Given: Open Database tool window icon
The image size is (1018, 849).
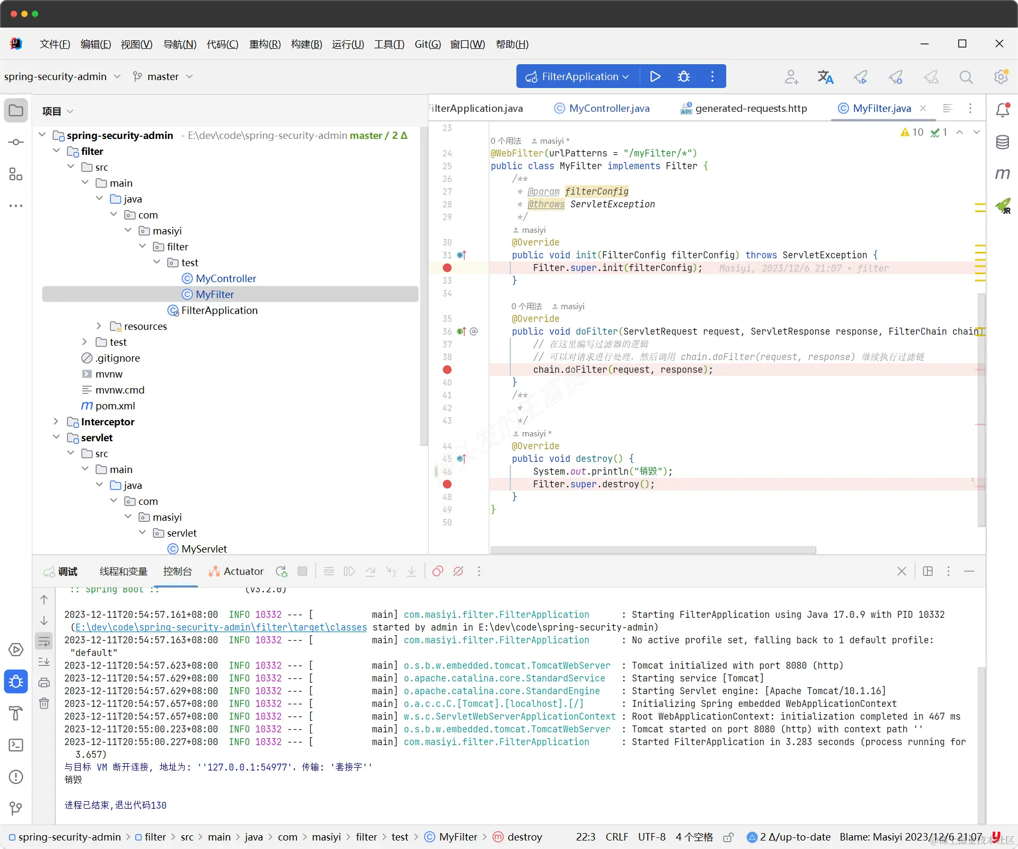Looking at the screenshot, I should (1003, 142).
